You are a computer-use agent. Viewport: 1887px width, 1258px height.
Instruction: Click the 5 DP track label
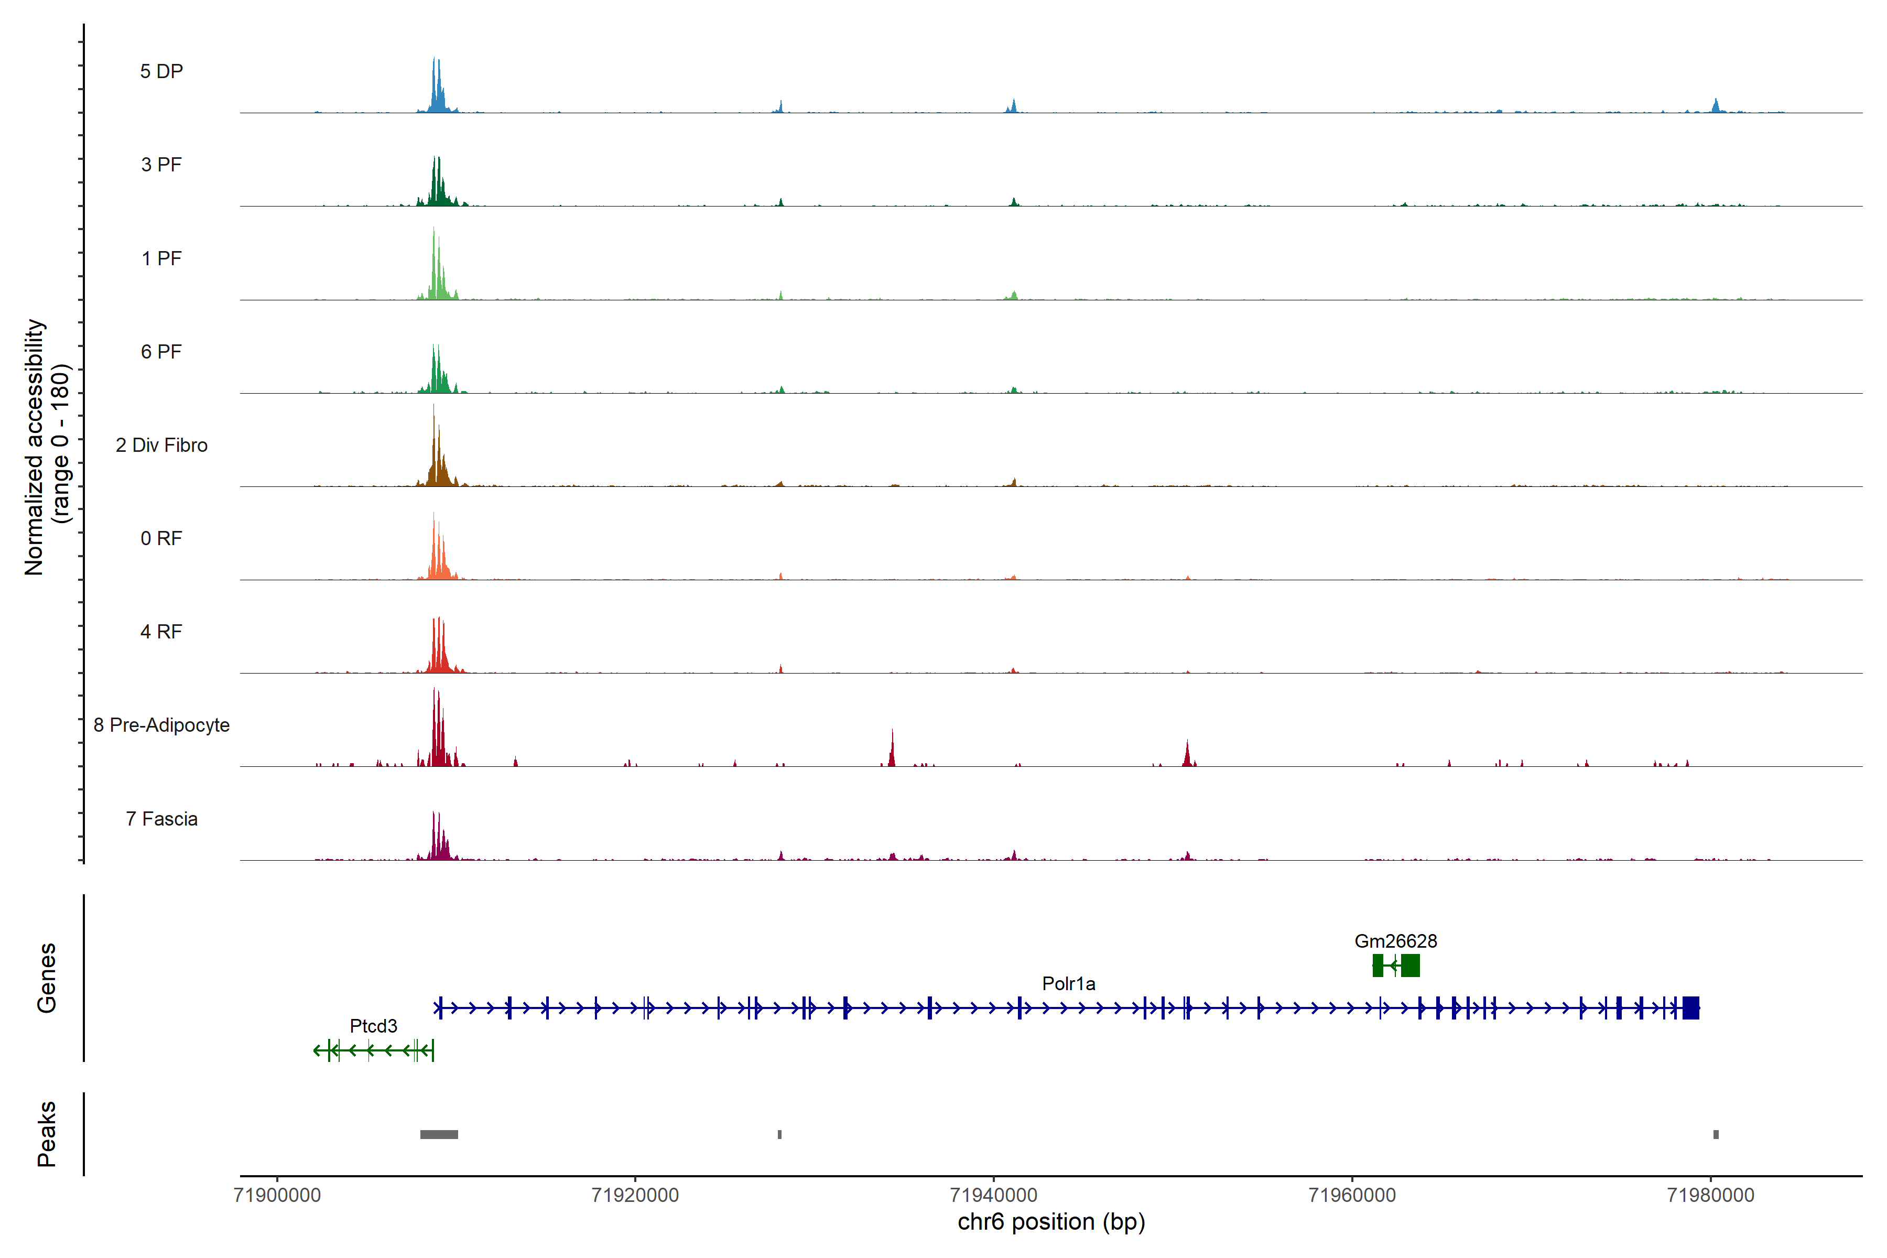(161, 71)
